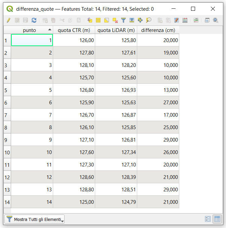Click quota CTR cell 125,70
The height and width of the screenshot is (228, 226).
pos(74,77)
